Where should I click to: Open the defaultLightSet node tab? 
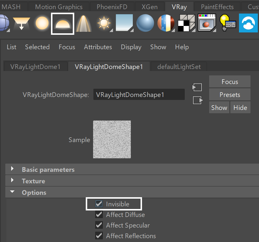pos(179,67)
